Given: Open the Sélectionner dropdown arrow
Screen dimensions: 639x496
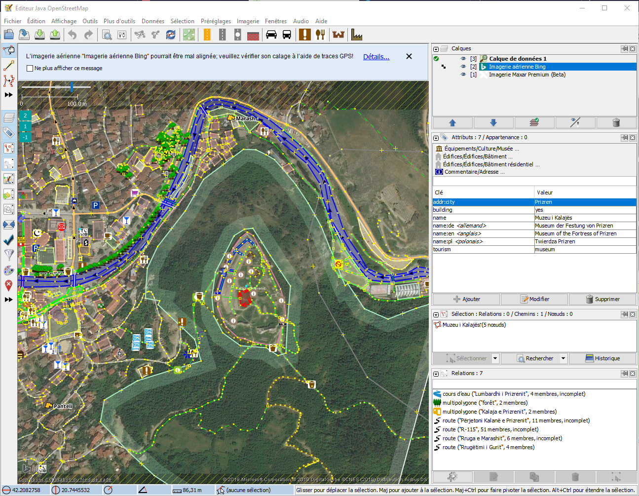Looking at the screenshot, I should [495, 358].
